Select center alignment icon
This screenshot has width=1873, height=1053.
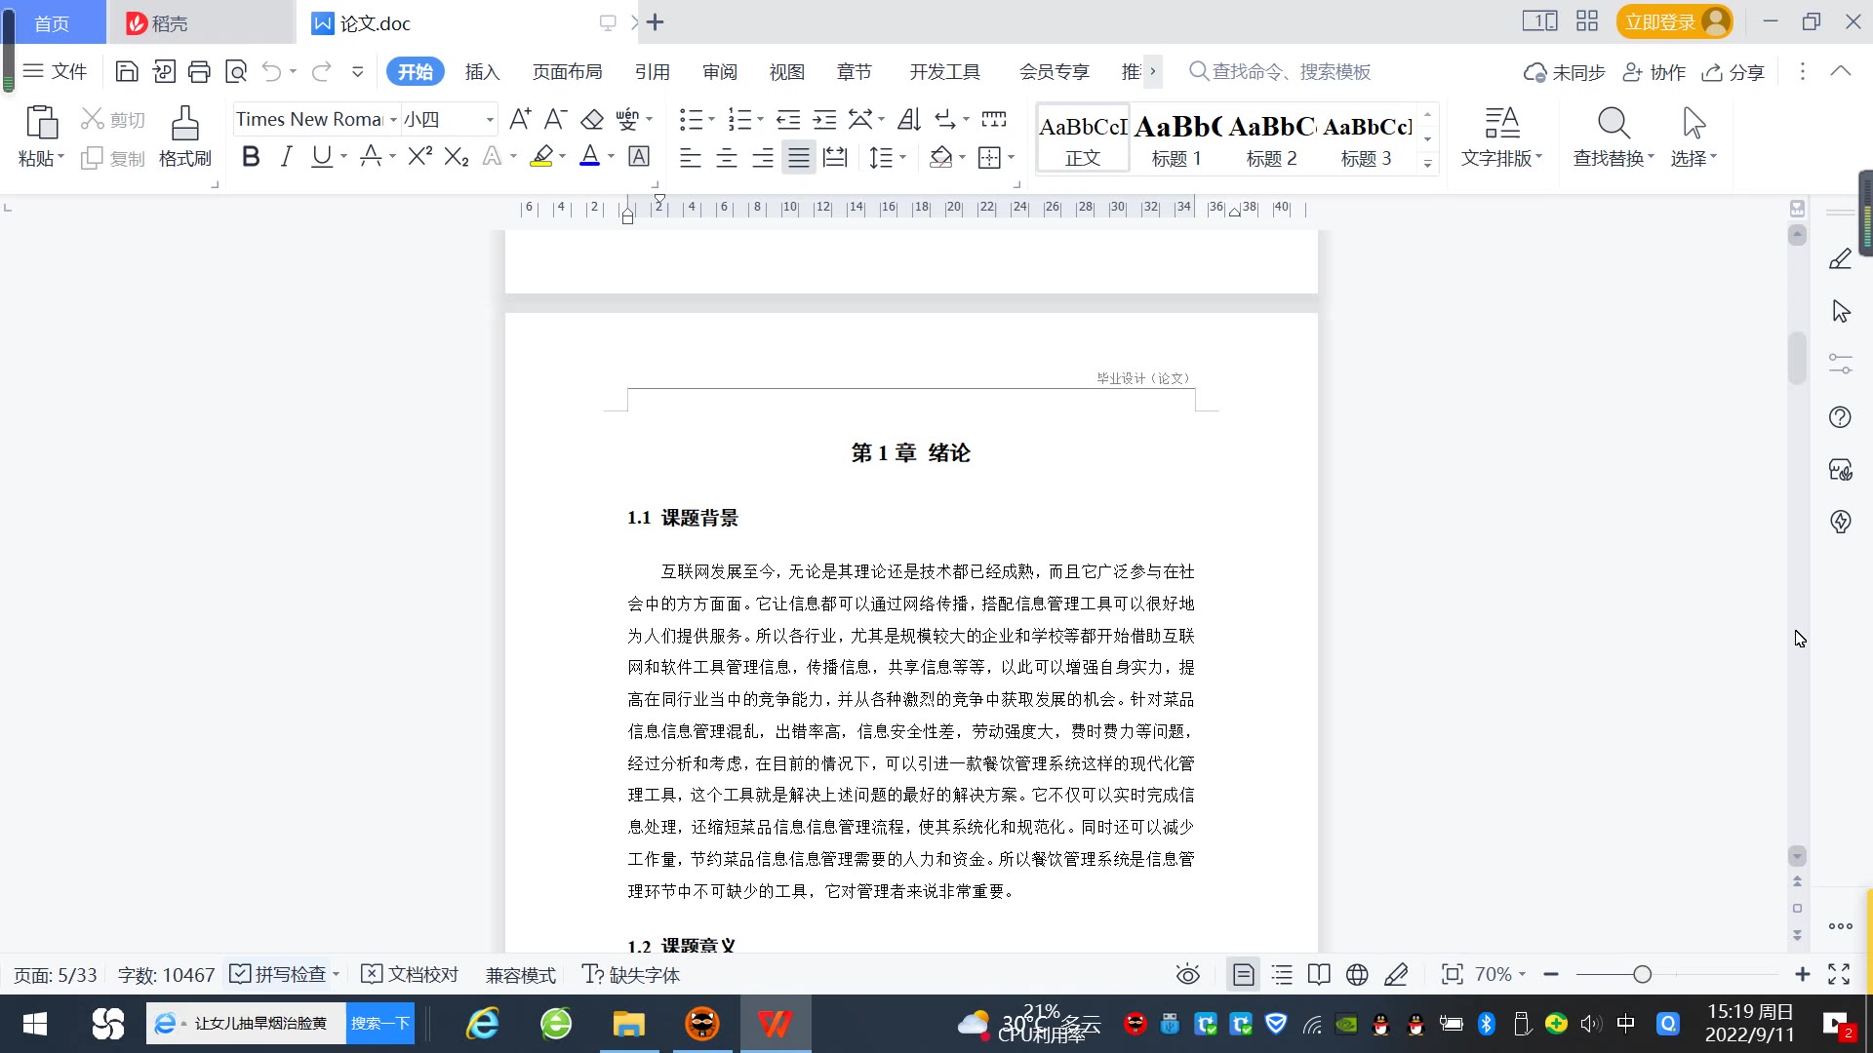tap(727, 157)
